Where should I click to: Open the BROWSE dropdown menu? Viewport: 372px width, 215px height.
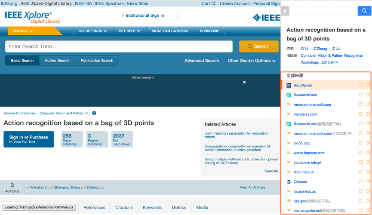(23, 31)
